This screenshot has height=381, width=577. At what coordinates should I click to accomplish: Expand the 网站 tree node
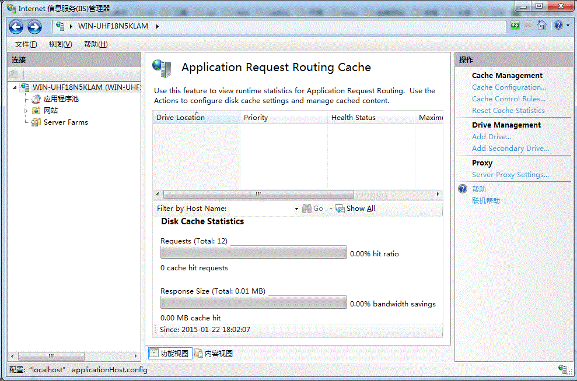click(26, 111)
